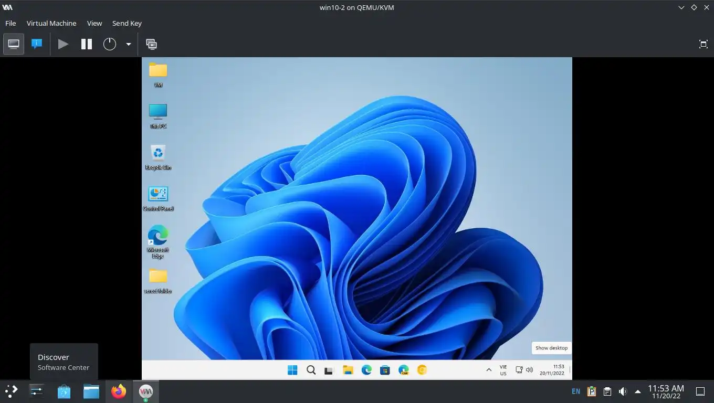Expand host hidden system tray icons
Image resolution: width=714 pixels, height=403 pixels.
point(638,391)
